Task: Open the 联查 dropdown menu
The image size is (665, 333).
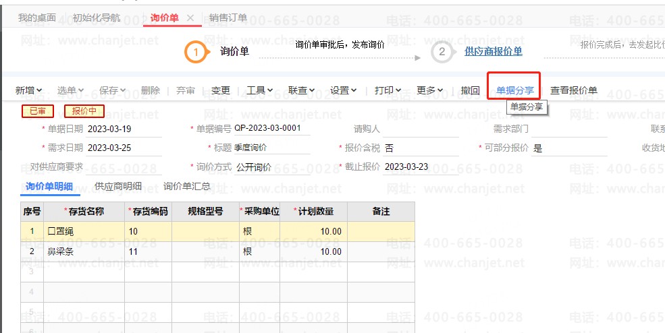Action: [302, 90]
